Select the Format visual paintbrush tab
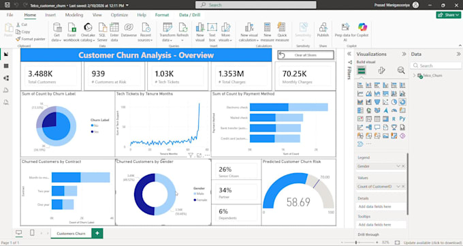The image size is (463, 246). (x=381, y=70)
